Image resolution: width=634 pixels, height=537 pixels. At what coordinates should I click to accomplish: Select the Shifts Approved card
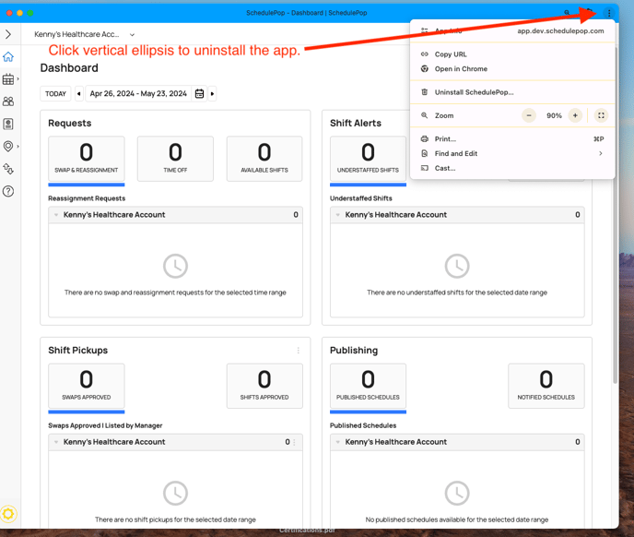click(x=264, y=386)
